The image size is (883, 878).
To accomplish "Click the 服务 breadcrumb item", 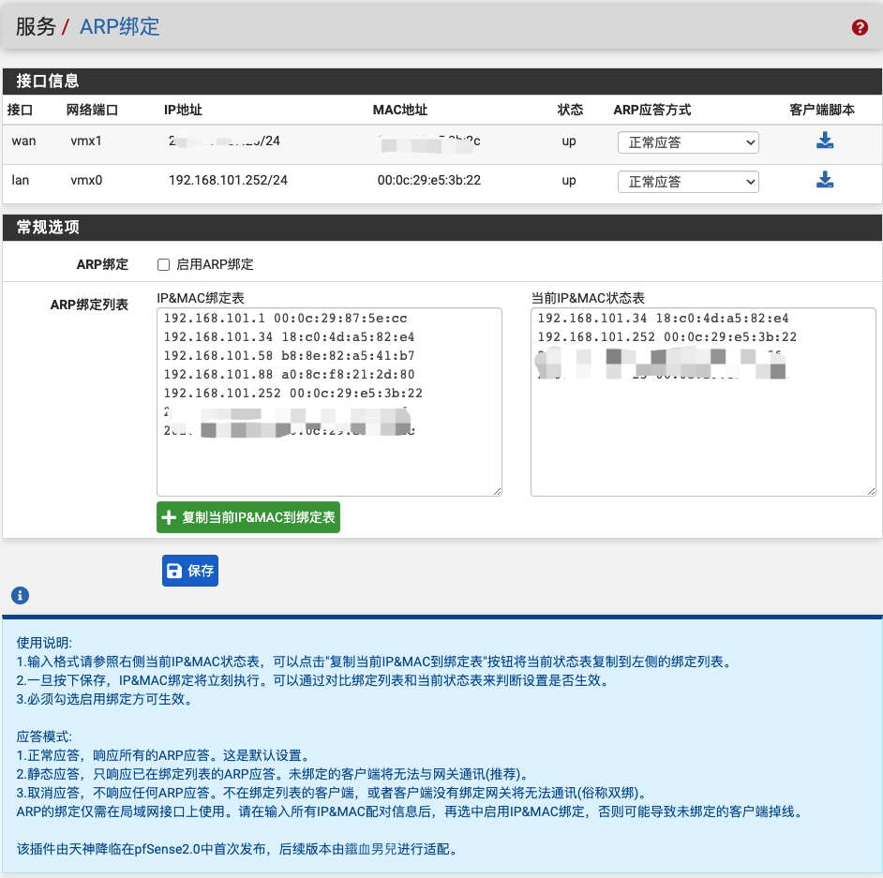I will pyautogui.click(x=36, y=26).
